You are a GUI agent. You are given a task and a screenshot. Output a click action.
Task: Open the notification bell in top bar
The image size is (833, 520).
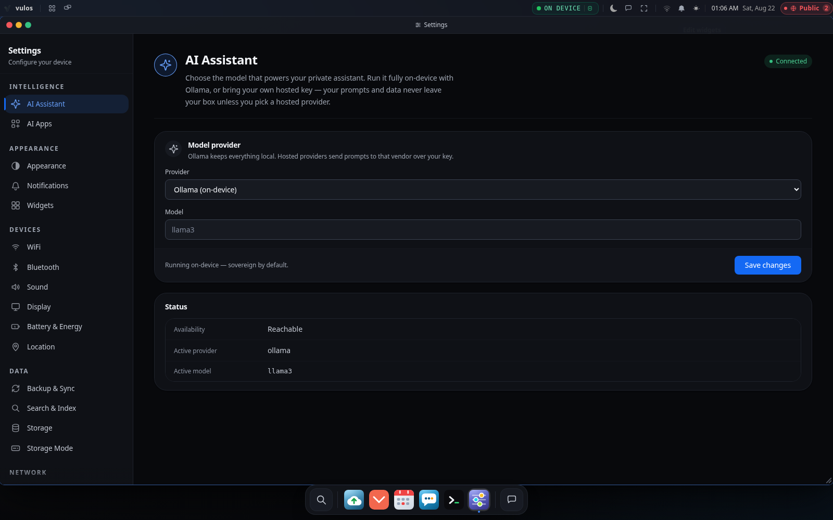tap(681, 8)
